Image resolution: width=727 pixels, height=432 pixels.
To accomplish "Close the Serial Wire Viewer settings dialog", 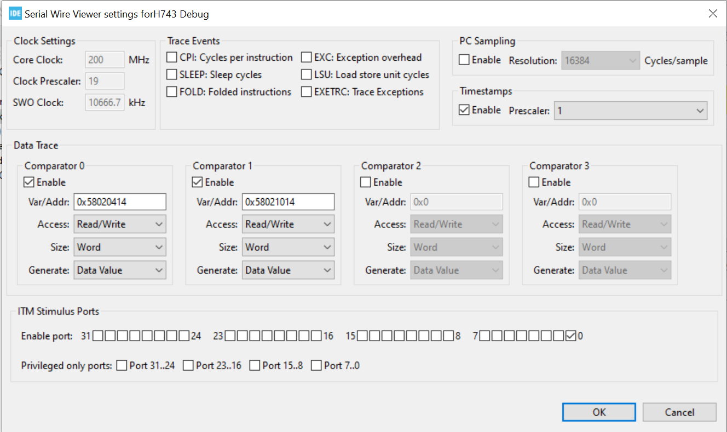I will [x=713, y=13].
